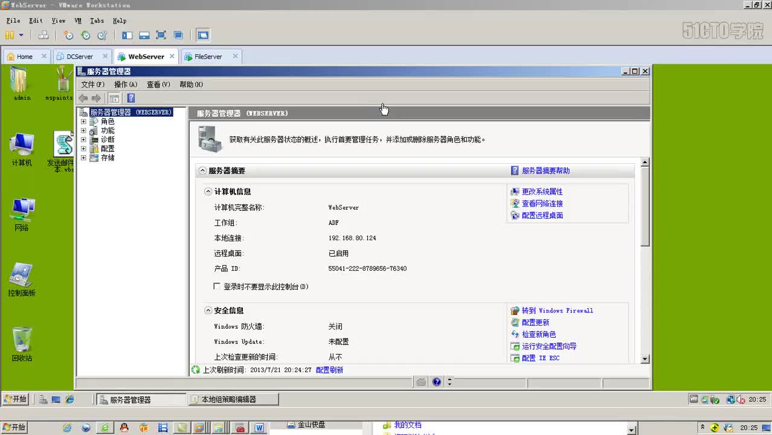772x435 pixels.
Task: Select 控制面板 desktop icon
Action: pyautogui.click(x=22, y=280)
